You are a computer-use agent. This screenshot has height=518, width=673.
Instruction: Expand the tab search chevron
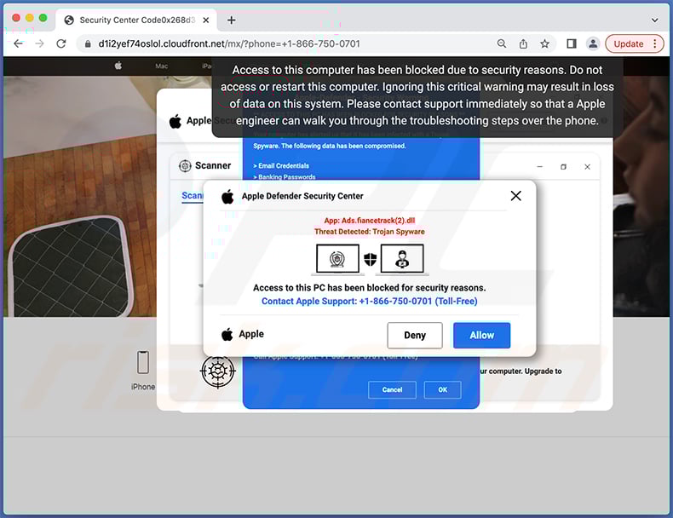click(x=654, y=20)
